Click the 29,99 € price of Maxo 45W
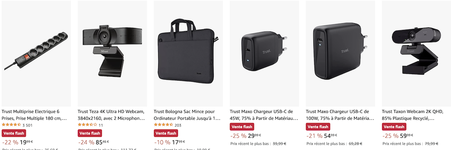The height and width of the screenshot is (150, 451). tap(254, 136)
